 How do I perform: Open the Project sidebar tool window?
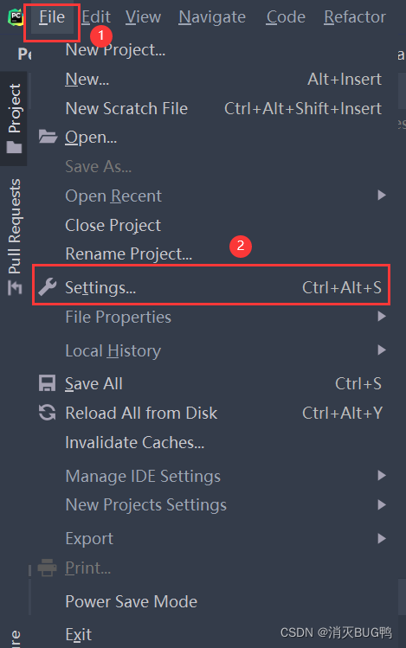pos(14,119)
